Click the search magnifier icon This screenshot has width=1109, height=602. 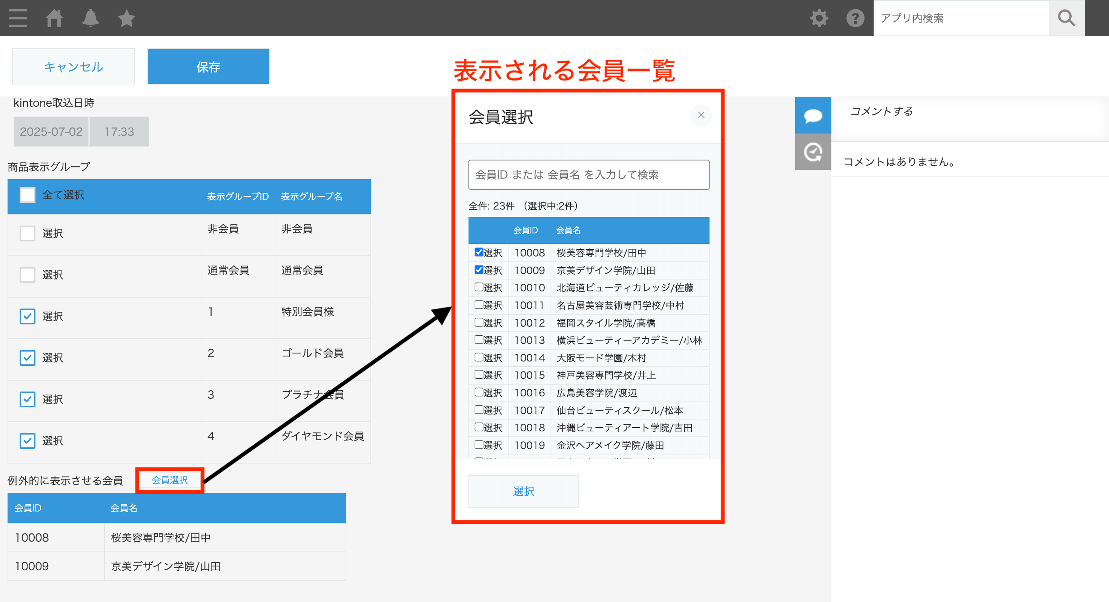(1066, 18)
